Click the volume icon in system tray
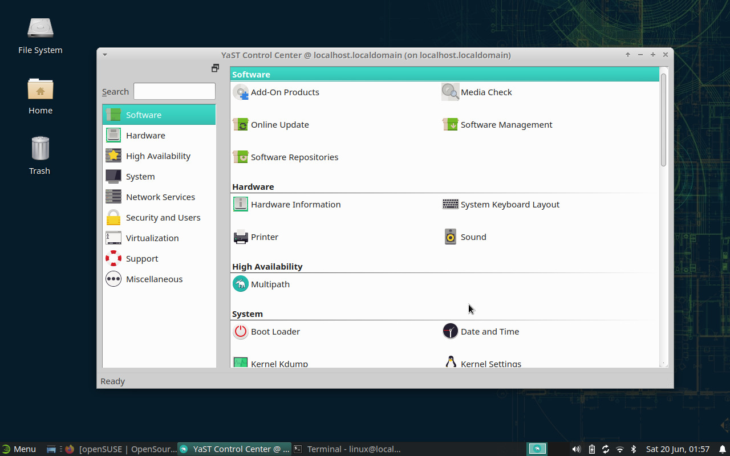 [576, 449]
